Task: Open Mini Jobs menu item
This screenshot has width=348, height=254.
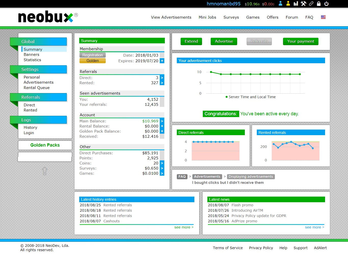Action: (207, 17)
